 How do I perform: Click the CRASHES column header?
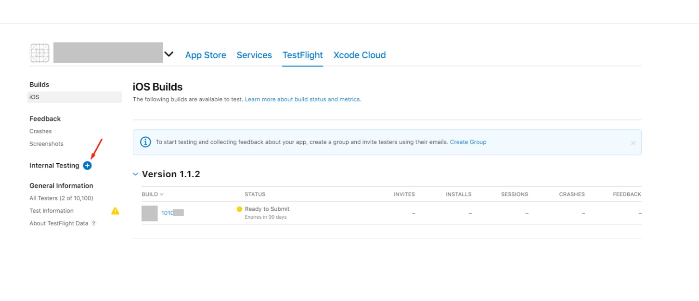pyautogui.click(x=572, y=194)
